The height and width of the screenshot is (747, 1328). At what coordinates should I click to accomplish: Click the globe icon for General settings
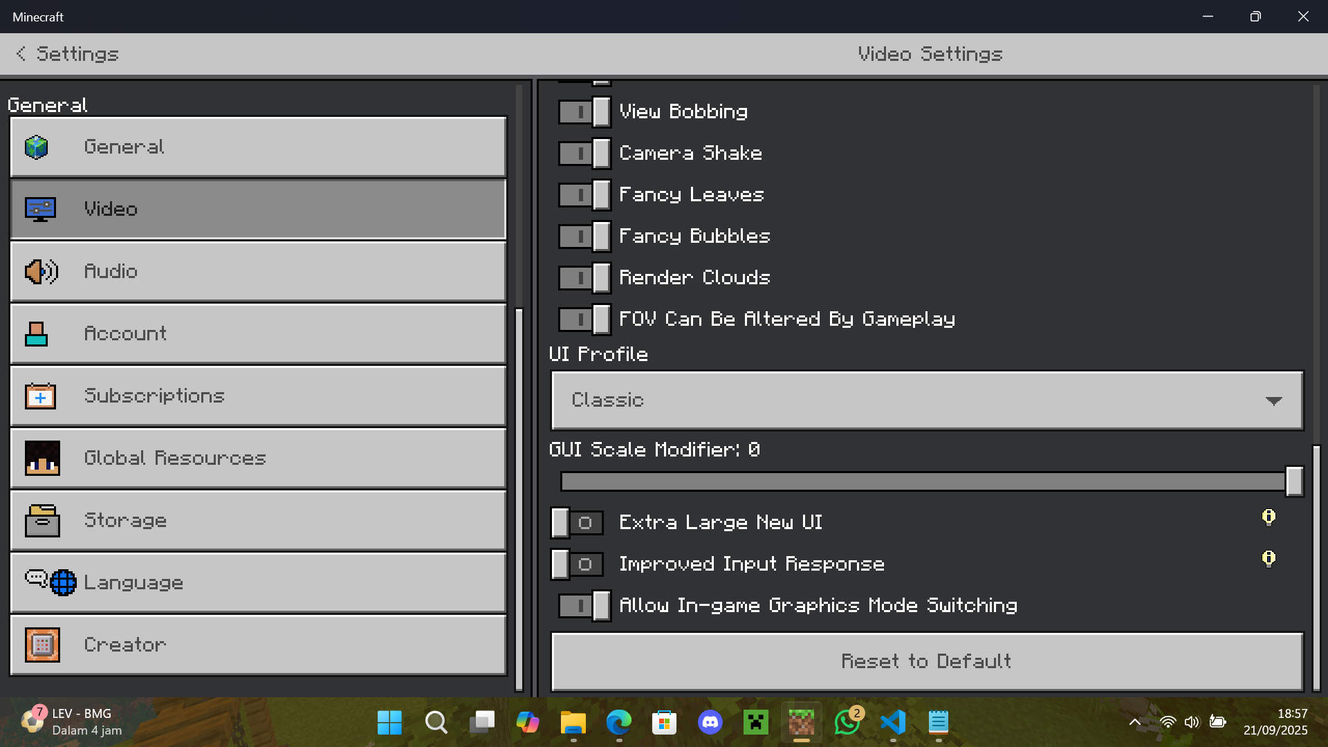tap(37, 147)
